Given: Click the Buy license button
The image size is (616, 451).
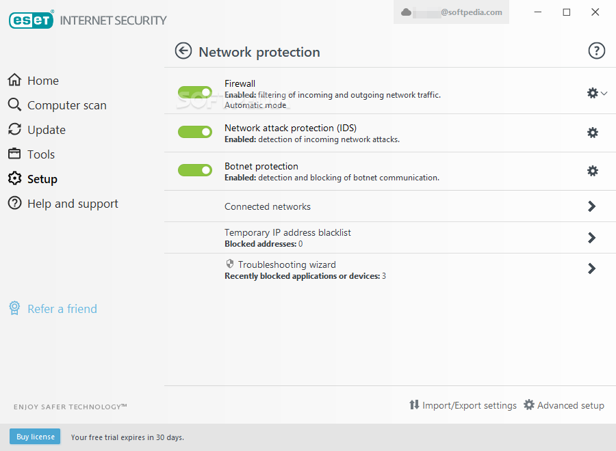Looking at the screenshot, I should [35, 437].
